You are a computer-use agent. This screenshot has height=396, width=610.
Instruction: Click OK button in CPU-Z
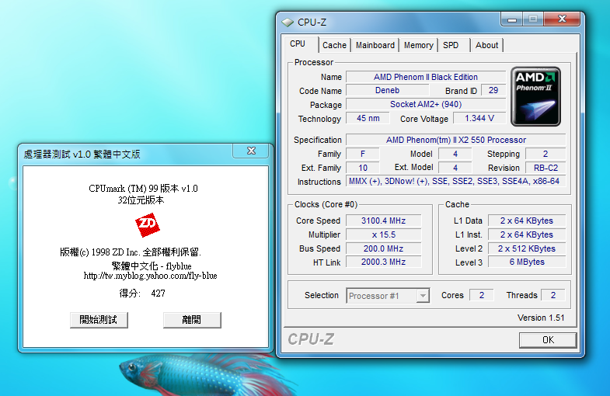point(548,340)
